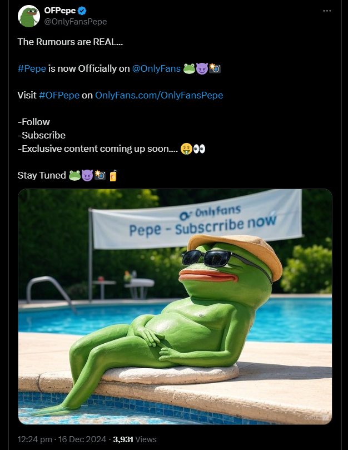Screen dimensions: 348x450
Task: Click the eyes emoji after "coming up soon"
Action: coord(201,149)
